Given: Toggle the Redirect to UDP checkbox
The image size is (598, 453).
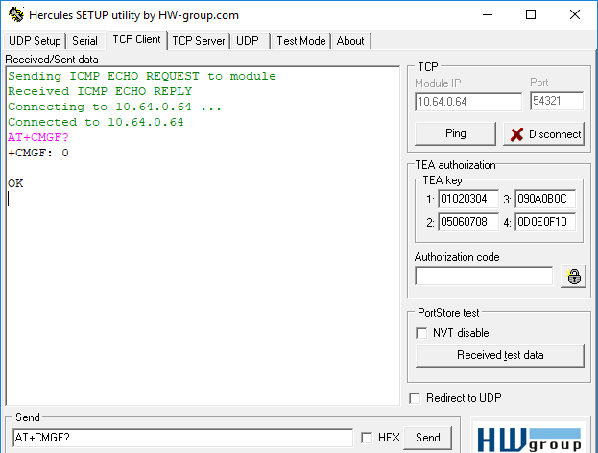Looking at the screenshot, I should coord(415,398).
